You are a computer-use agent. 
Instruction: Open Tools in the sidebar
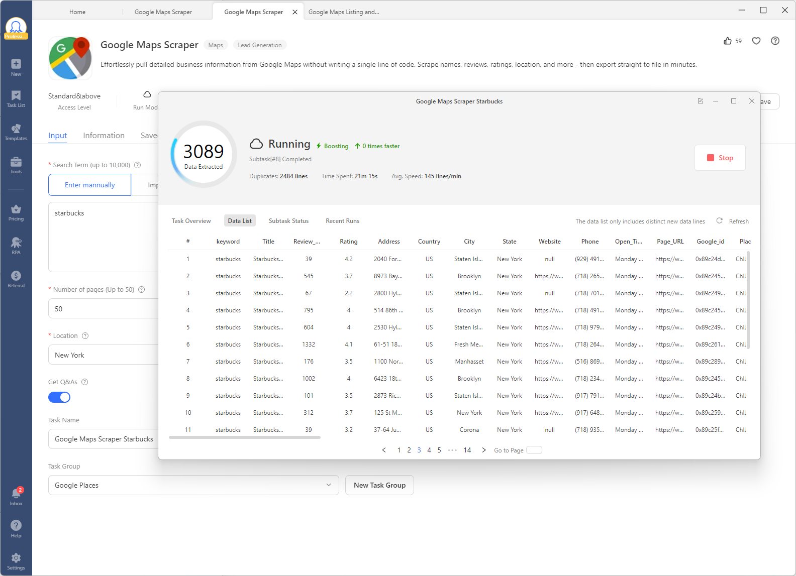(x=16, y=165)
